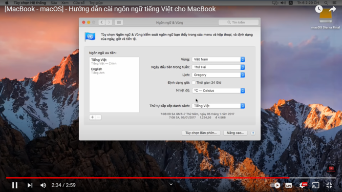Viewport: 342px width, 192px height.
Task: Click the menu bar clock Th 6 2:29 CH
Action: [x=308, y=2]
